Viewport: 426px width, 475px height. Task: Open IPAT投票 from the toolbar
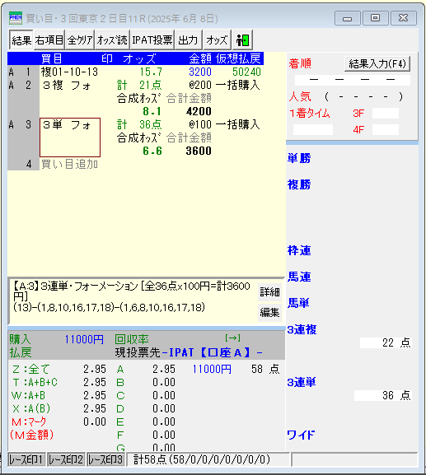pos(152,40)
